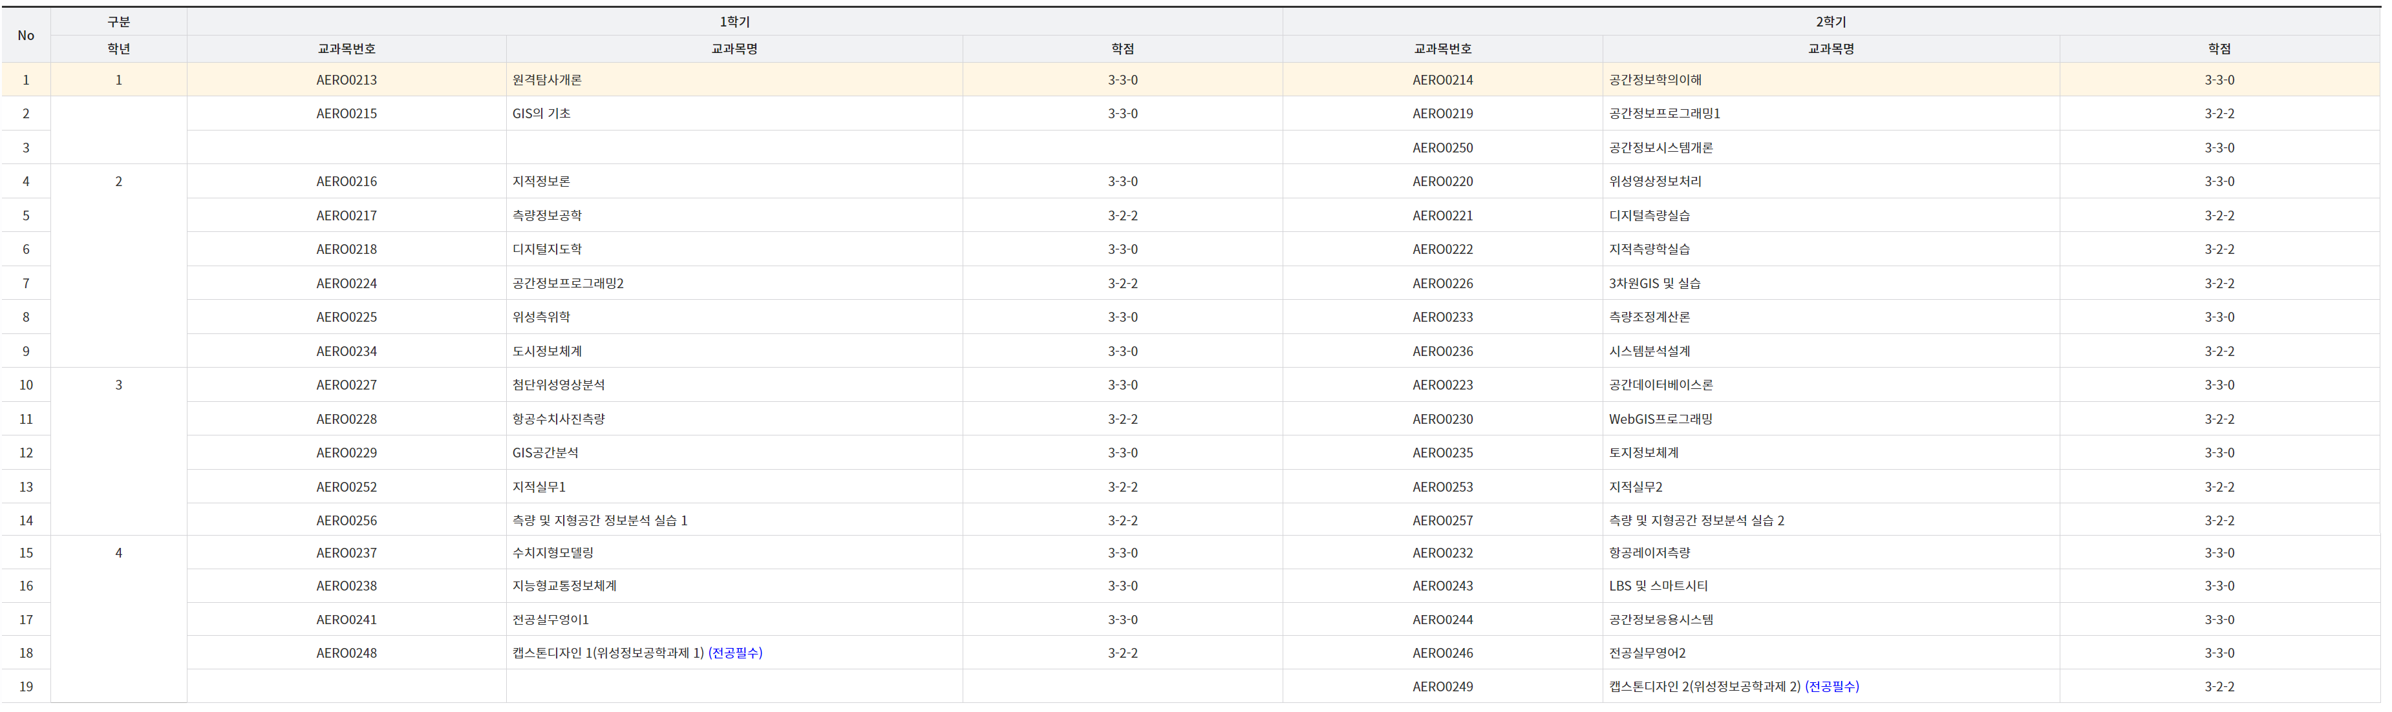This screenshot has height=712, width=2392.
Task: Select the 원격탐사개론 course name
Action: tap(547, 80)
